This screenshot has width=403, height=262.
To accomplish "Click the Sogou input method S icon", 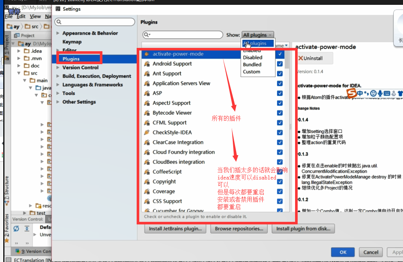I will 351,93.
